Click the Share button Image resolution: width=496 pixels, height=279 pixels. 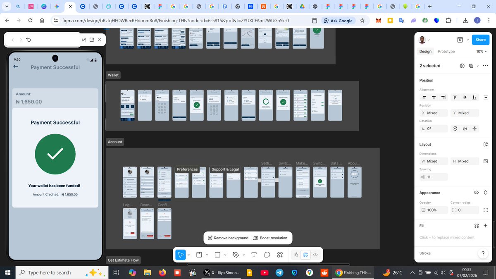point(481,40)
